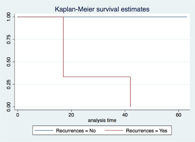
Task: Select the blue legend line sample
Action: [44, 131]
